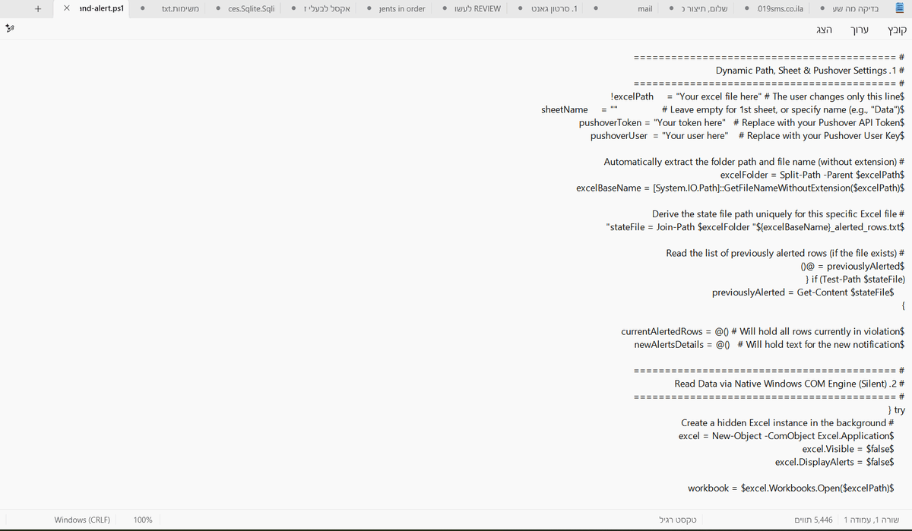Close the and-alert.ps1 tab
The height and width of the screenshot is (531, 912).
(x=68, y=9)
